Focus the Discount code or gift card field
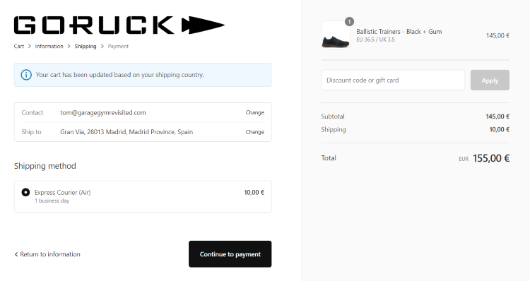 (393, 80)
